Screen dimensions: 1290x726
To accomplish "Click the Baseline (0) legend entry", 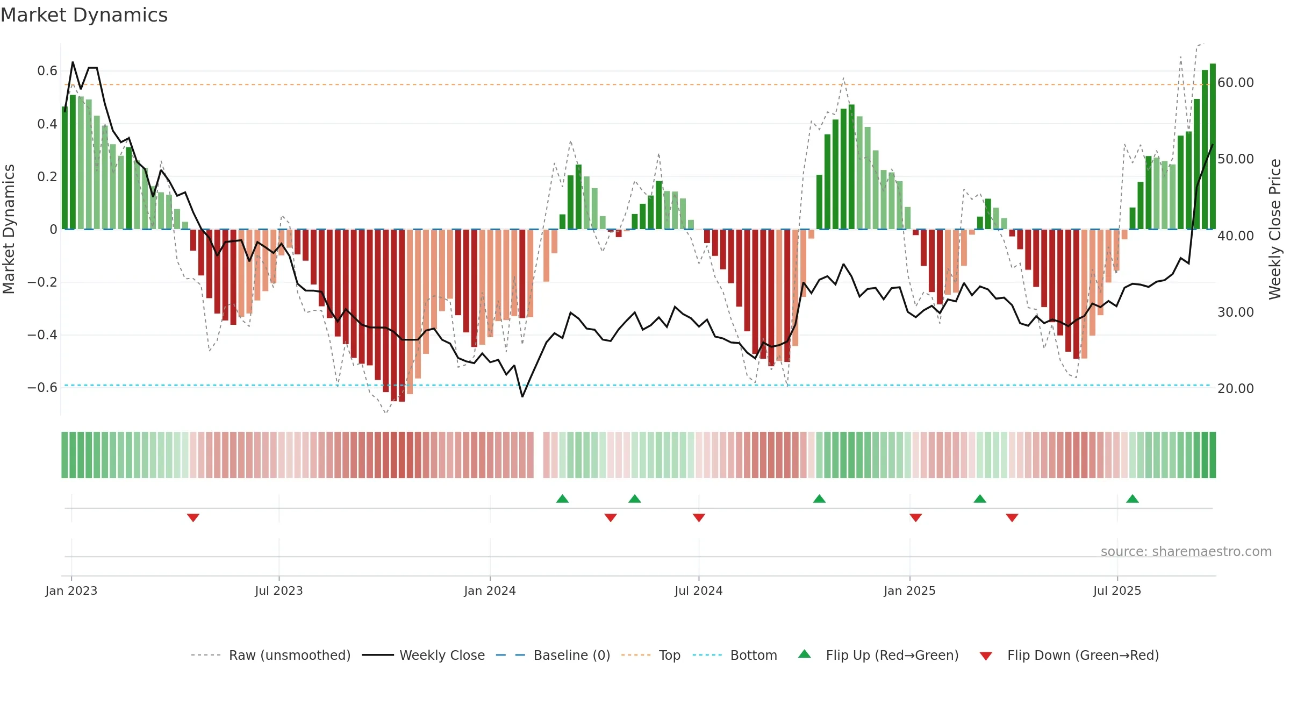I will point(553,655).
